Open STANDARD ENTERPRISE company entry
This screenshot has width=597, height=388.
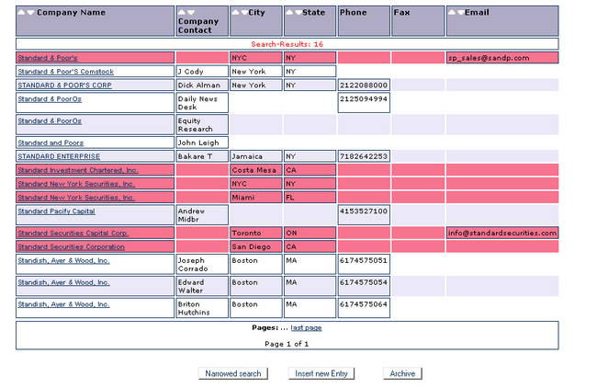pos(59,156)
